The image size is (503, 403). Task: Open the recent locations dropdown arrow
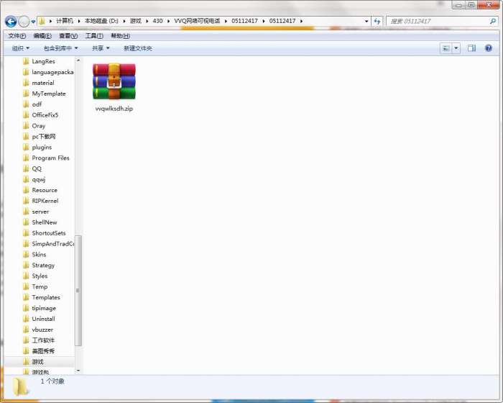(x=33, y=22)
